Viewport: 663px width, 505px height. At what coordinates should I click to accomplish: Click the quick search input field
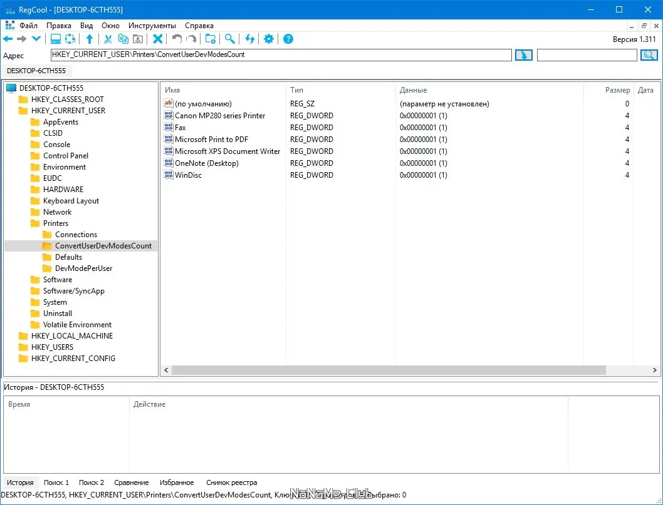587,55
